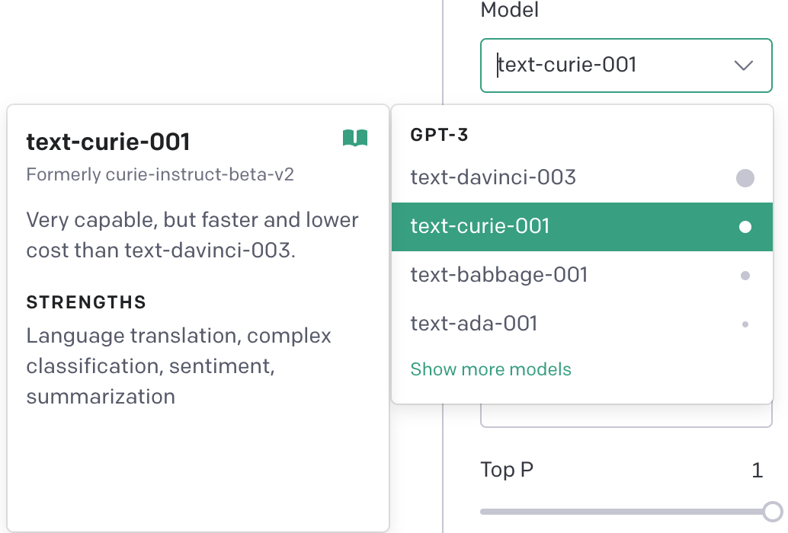Click the Top P slider handle

[x=772, y=511]
